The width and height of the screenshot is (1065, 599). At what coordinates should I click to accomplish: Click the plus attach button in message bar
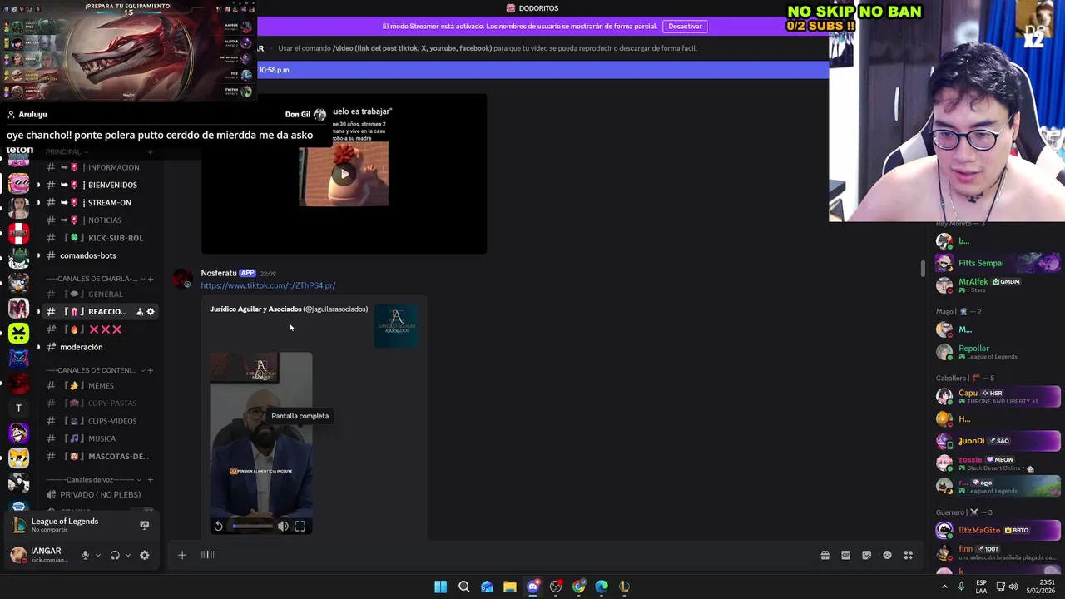[182, 555]
